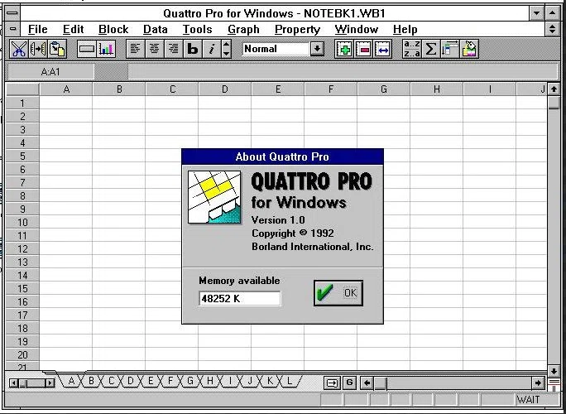Click the notebook restore arrows button
The image size is (566, 414).
point(552,29)
